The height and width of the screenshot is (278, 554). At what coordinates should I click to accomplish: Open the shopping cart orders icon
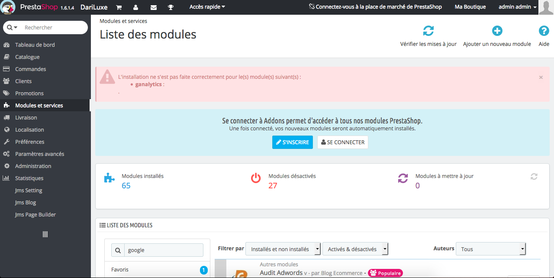119,7
